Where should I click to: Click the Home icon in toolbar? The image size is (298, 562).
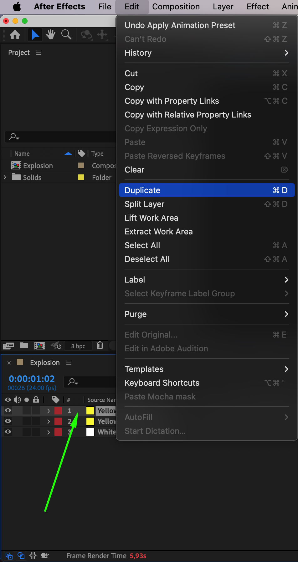(15, 35)
